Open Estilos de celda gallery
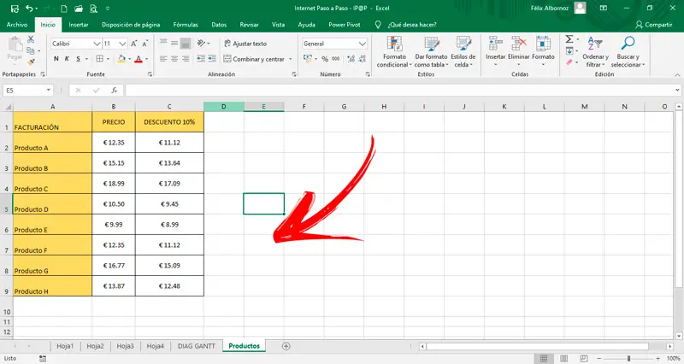The image size is (684, 364). click(x=463, y=52)
